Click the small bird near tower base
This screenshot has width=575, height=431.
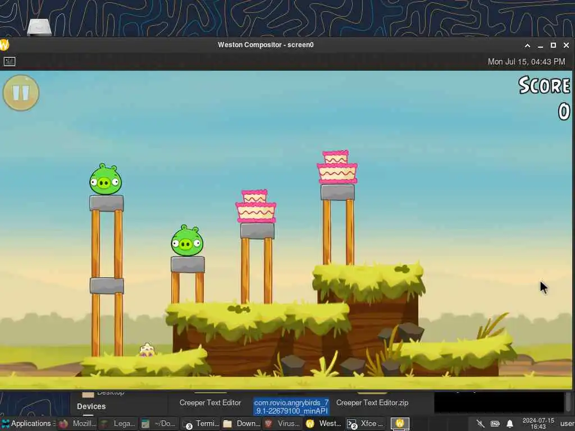tap(147, 350)
